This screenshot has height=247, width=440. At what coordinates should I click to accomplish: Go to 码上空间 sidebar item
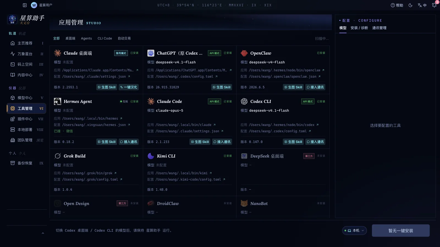(26, 64)
